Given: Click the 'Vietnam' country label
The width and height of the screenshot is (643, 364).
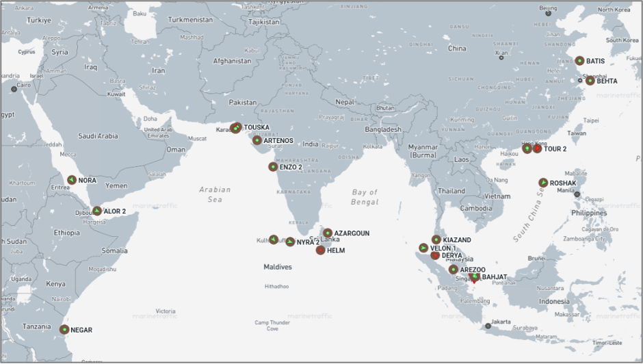Looking at the screenshot, I should click(x=497, y=196).
